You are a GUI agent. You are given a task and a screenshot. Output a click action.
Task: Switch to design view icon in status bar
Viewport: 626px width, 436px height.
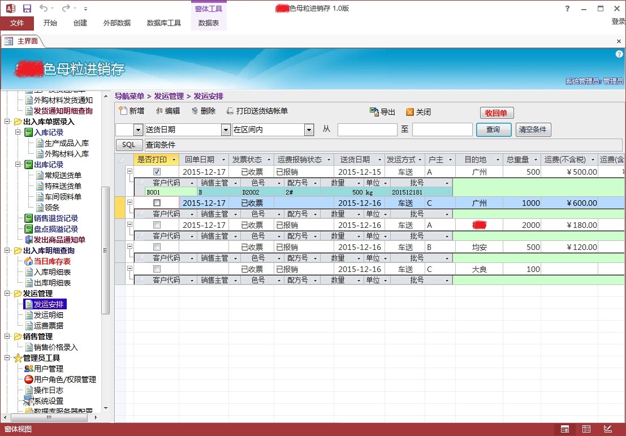[608, 429]
